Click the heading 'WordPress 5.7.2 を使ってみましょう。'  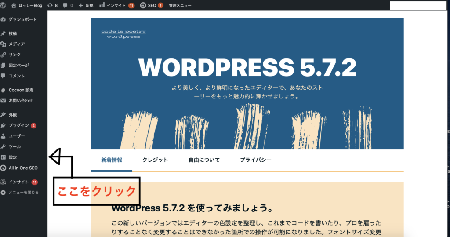coord(193,208)
